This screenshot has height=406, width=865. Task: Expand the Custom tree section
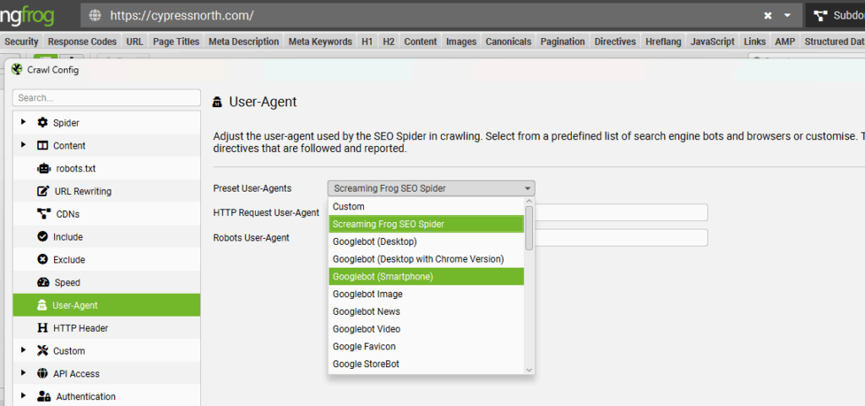(x=23, y=349)
